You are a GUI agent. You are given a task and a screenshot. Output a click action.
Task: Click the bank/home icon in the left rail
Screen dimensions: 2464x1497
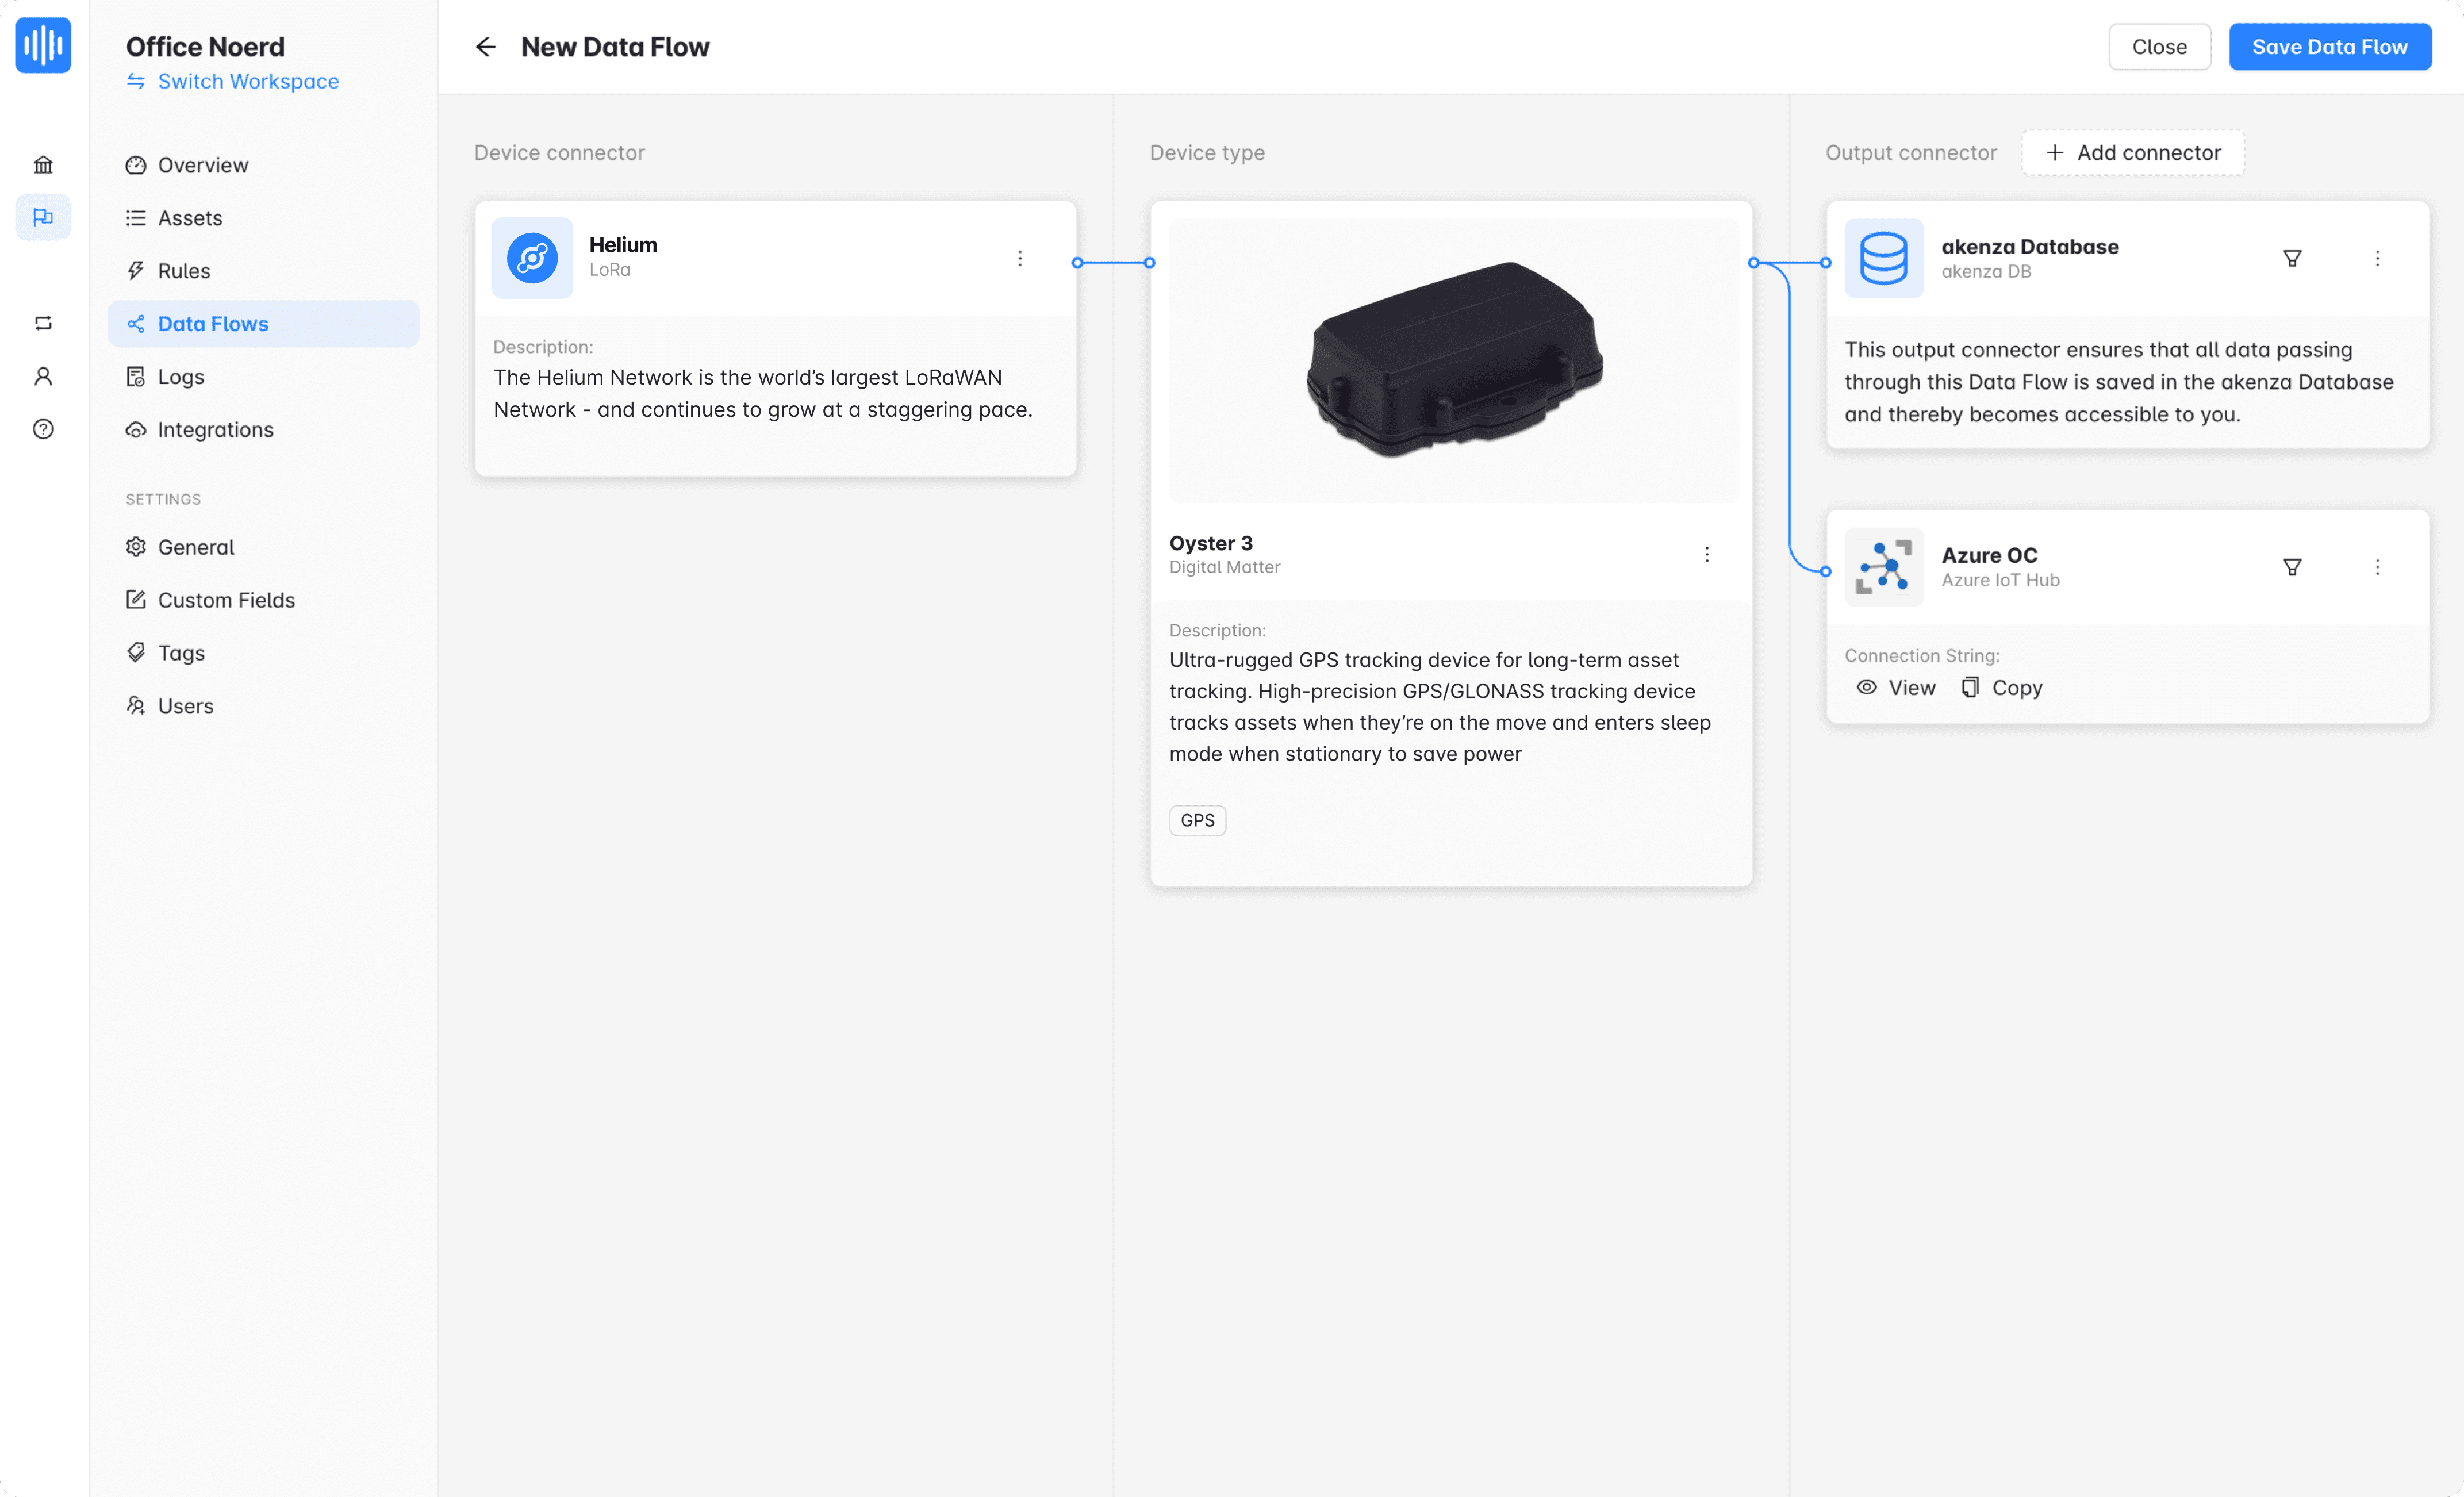43,164
